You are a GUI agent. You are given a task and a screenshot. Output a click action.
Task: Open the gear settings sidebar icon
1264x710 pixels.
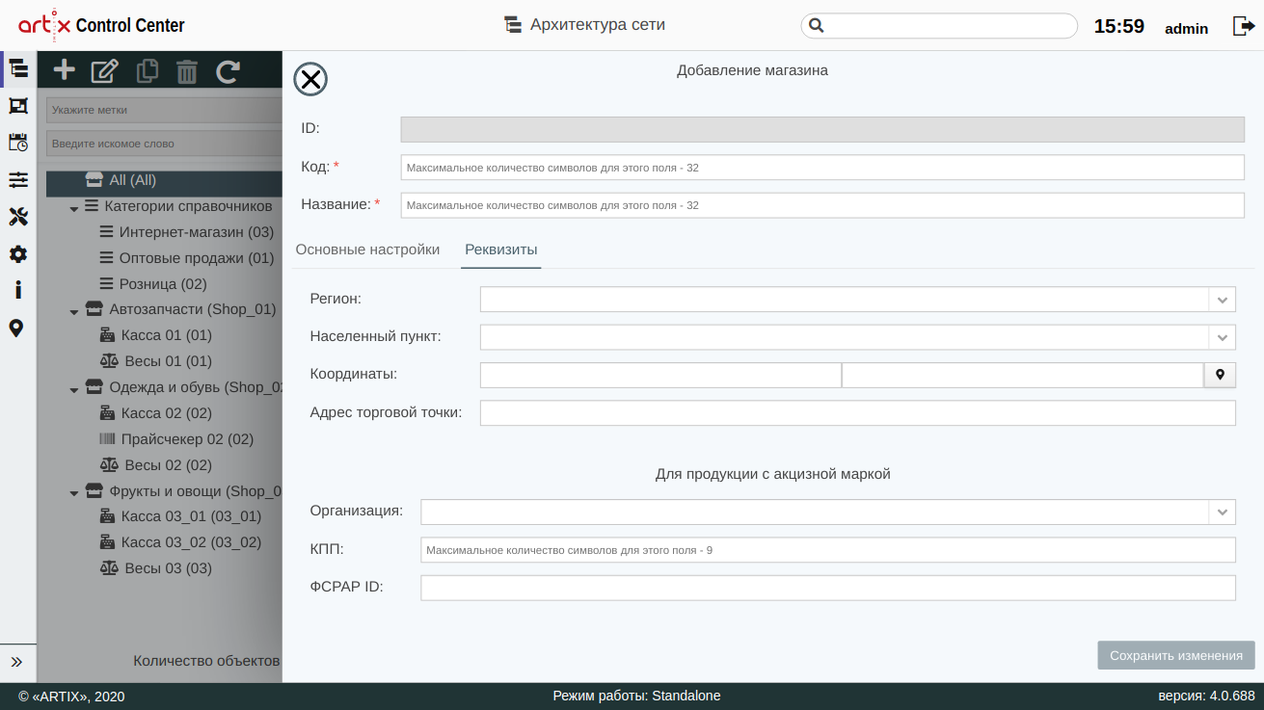click(x=18, y=254)
